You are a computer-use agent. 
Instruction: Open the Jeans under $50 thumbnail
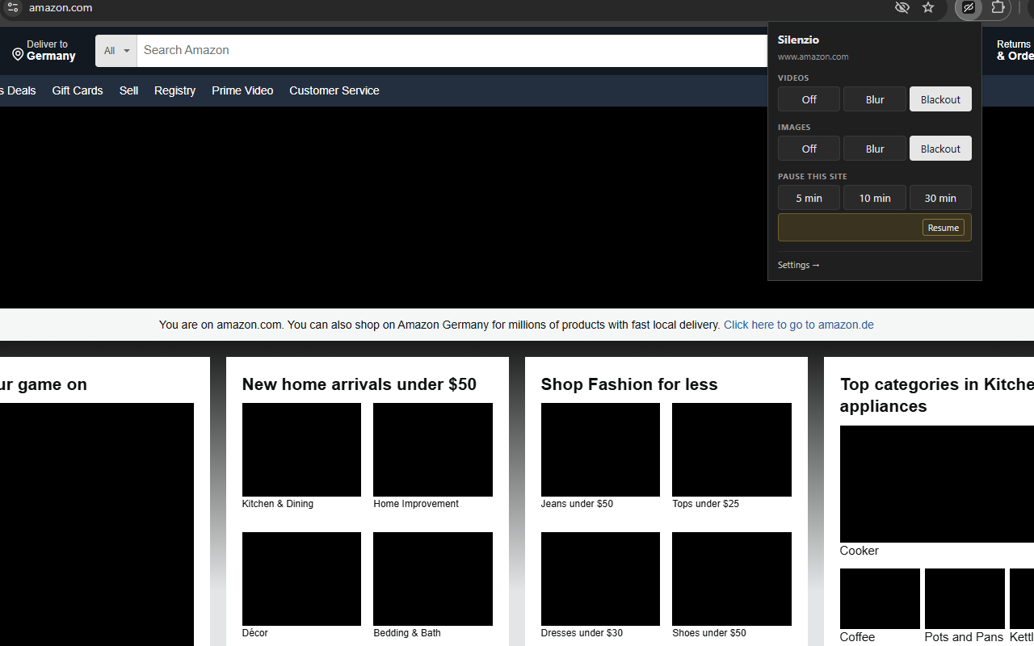tap(600, 450)
